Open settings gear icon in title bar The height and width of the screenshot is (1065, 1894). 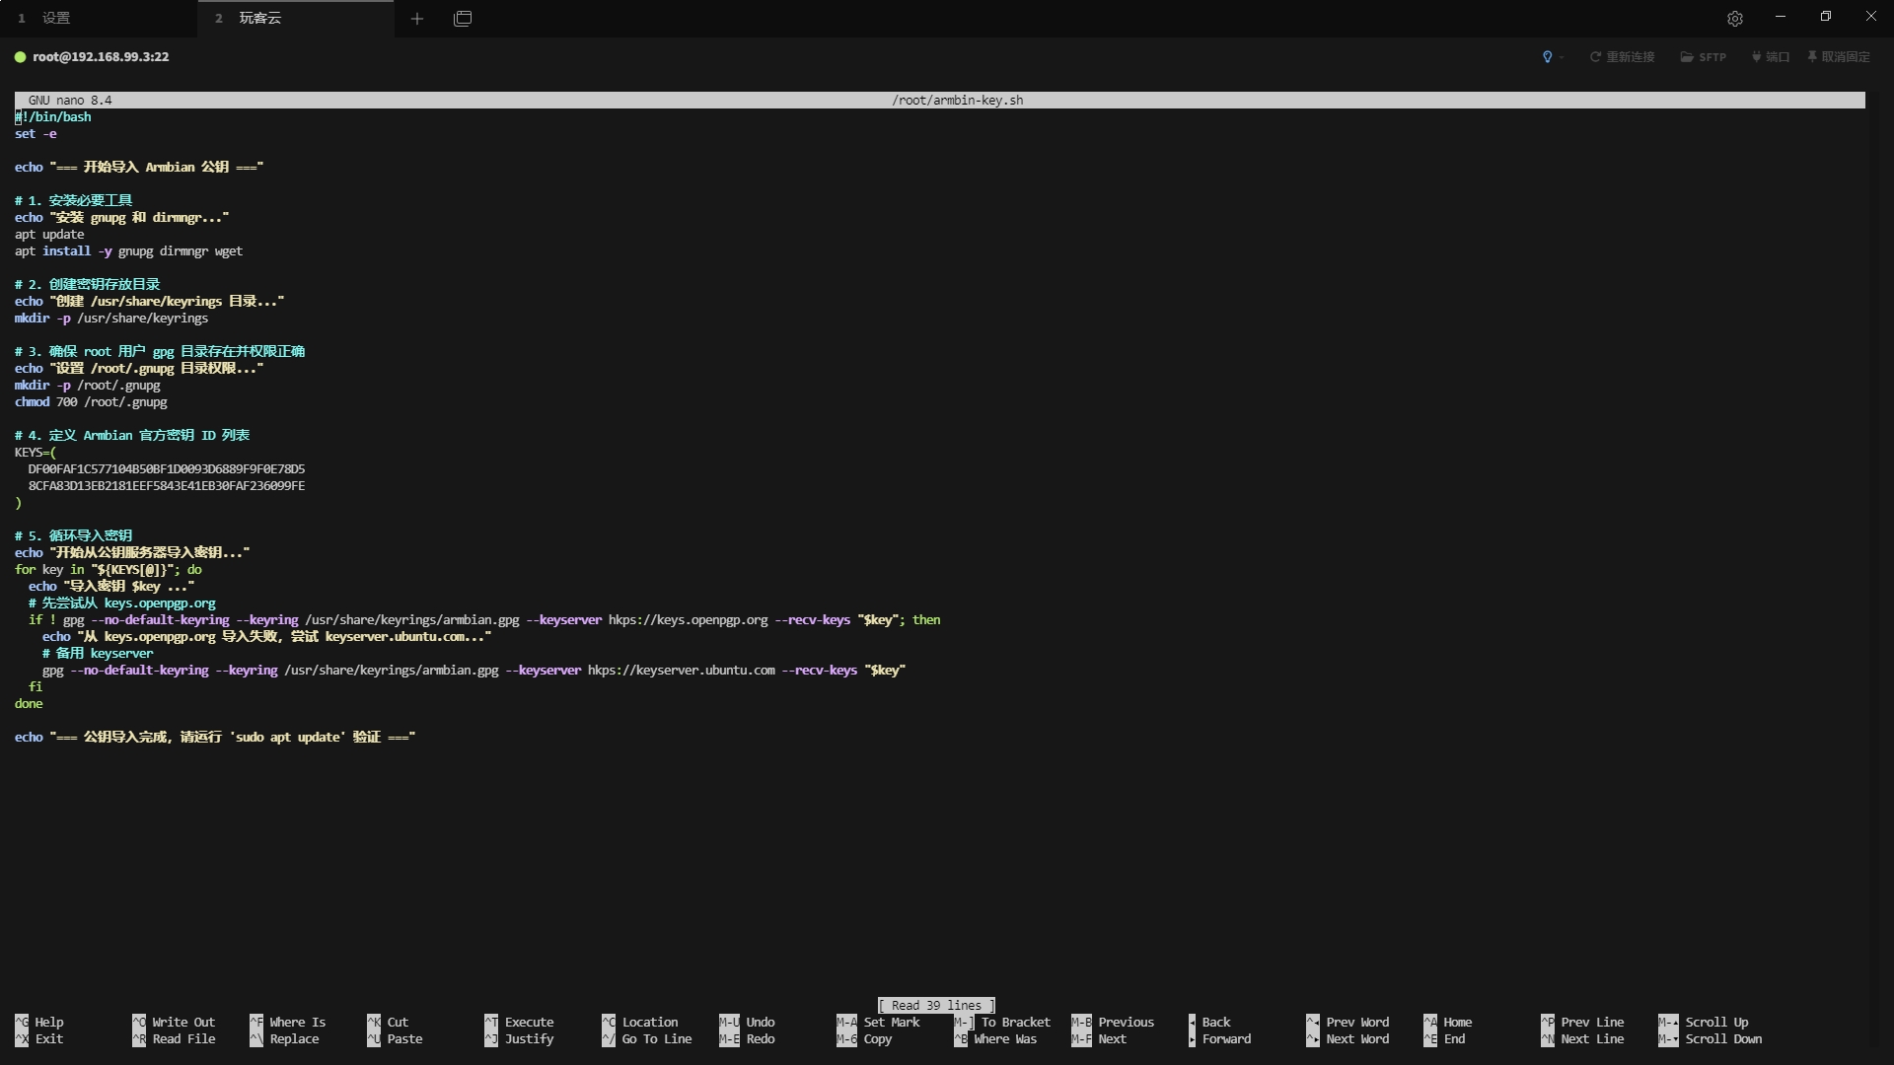[x=1735, y=18]
